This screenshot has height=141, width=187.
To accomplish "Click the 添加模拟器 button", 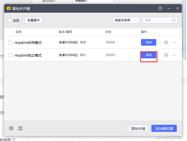I will pyautogui.click(x=164, y=128).
